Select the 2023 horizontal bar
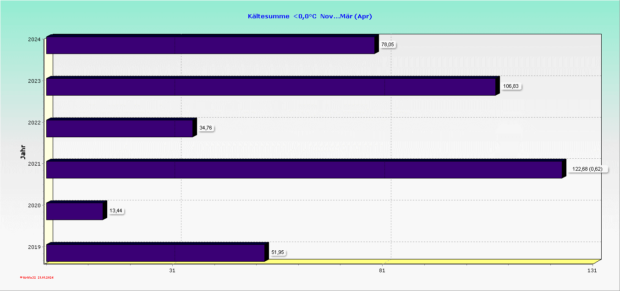Viewport: 620px width, 291px height. (271, 87)
